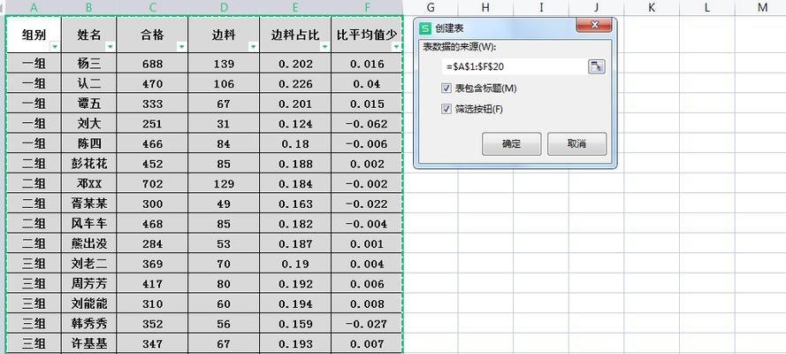Confirm with the 确定 button
Viewport: 786px width, 354px height.
pos(511,144)
